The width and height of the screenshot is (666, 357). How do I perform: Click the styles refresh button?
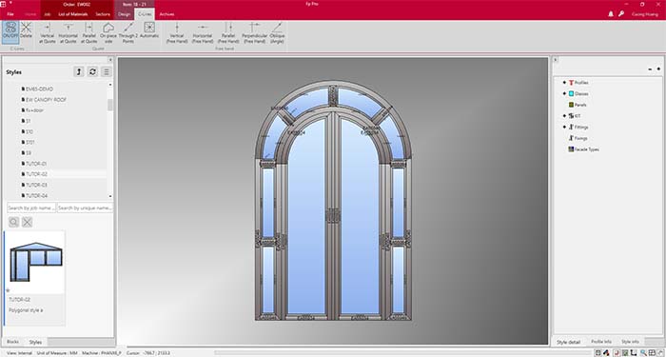(x=92, y=71)
